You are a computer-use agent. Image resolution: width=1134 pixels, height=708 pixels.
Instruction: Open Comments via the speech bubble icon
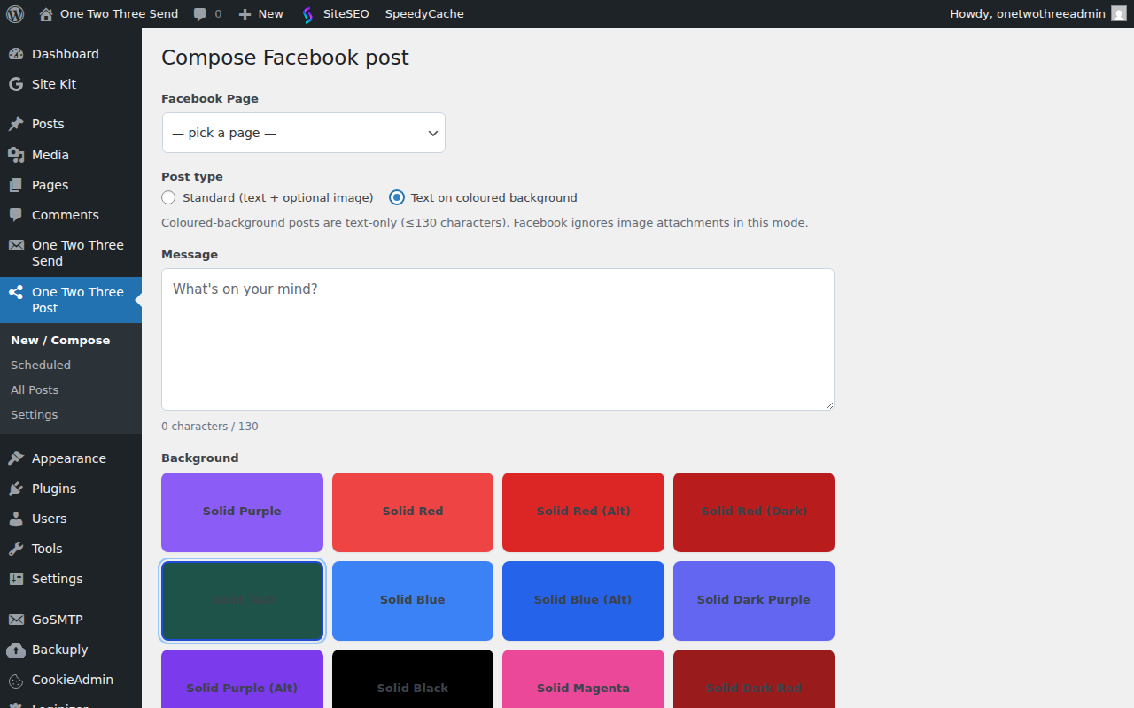pyautogui.click(x=16, y=215)
